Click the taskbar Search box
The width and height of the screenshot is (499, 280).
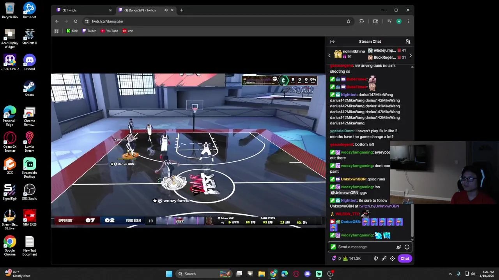click(204, 274)
